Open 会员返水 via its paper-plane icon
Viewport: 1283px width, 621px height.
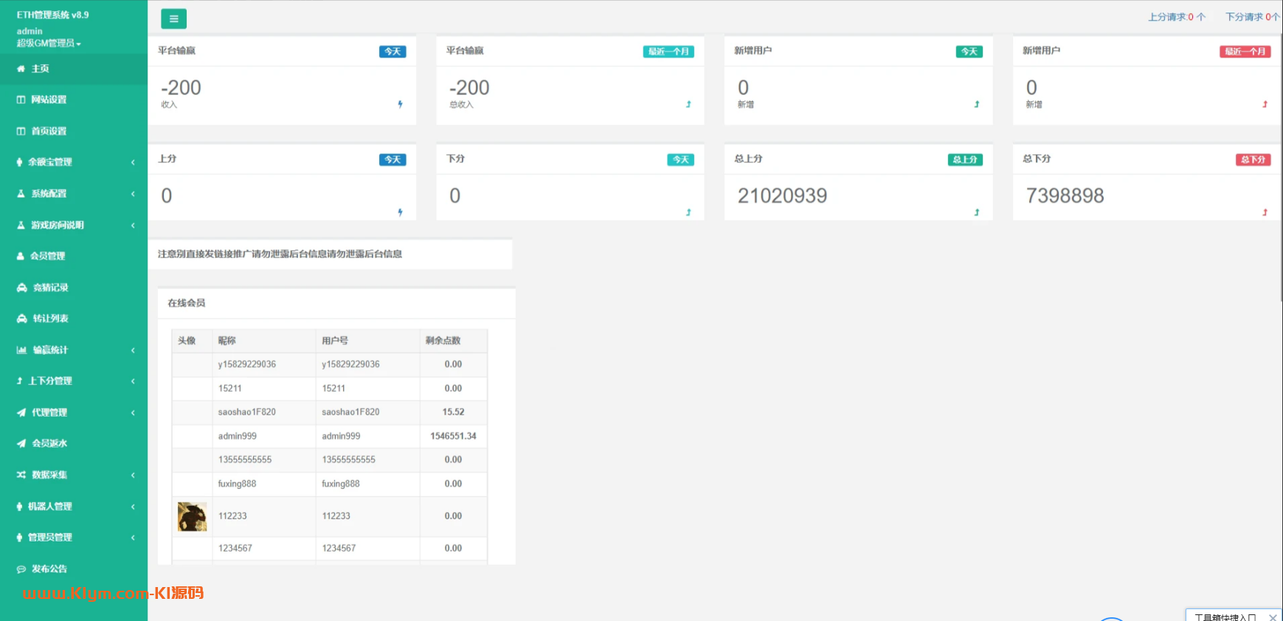tap(21, 443)
